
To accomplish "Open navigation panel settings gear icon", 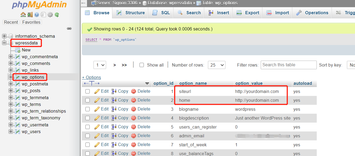I will (50, 15).
